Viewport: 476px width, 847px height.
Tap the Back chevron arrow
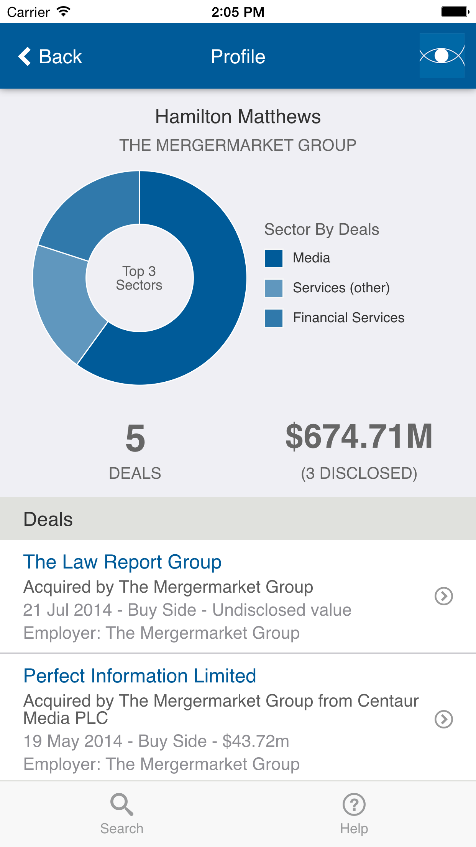click(x=25, y=56)
